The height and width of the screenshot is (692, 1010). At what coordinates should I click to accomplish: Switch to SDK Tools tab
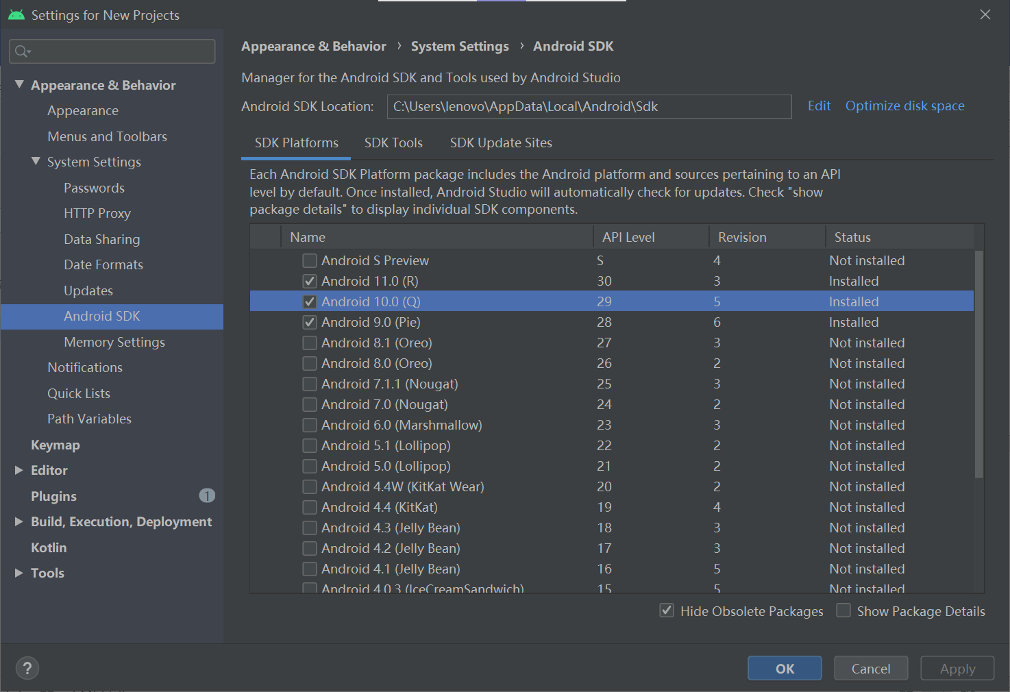pyautogui.click(x=393, y=143)
